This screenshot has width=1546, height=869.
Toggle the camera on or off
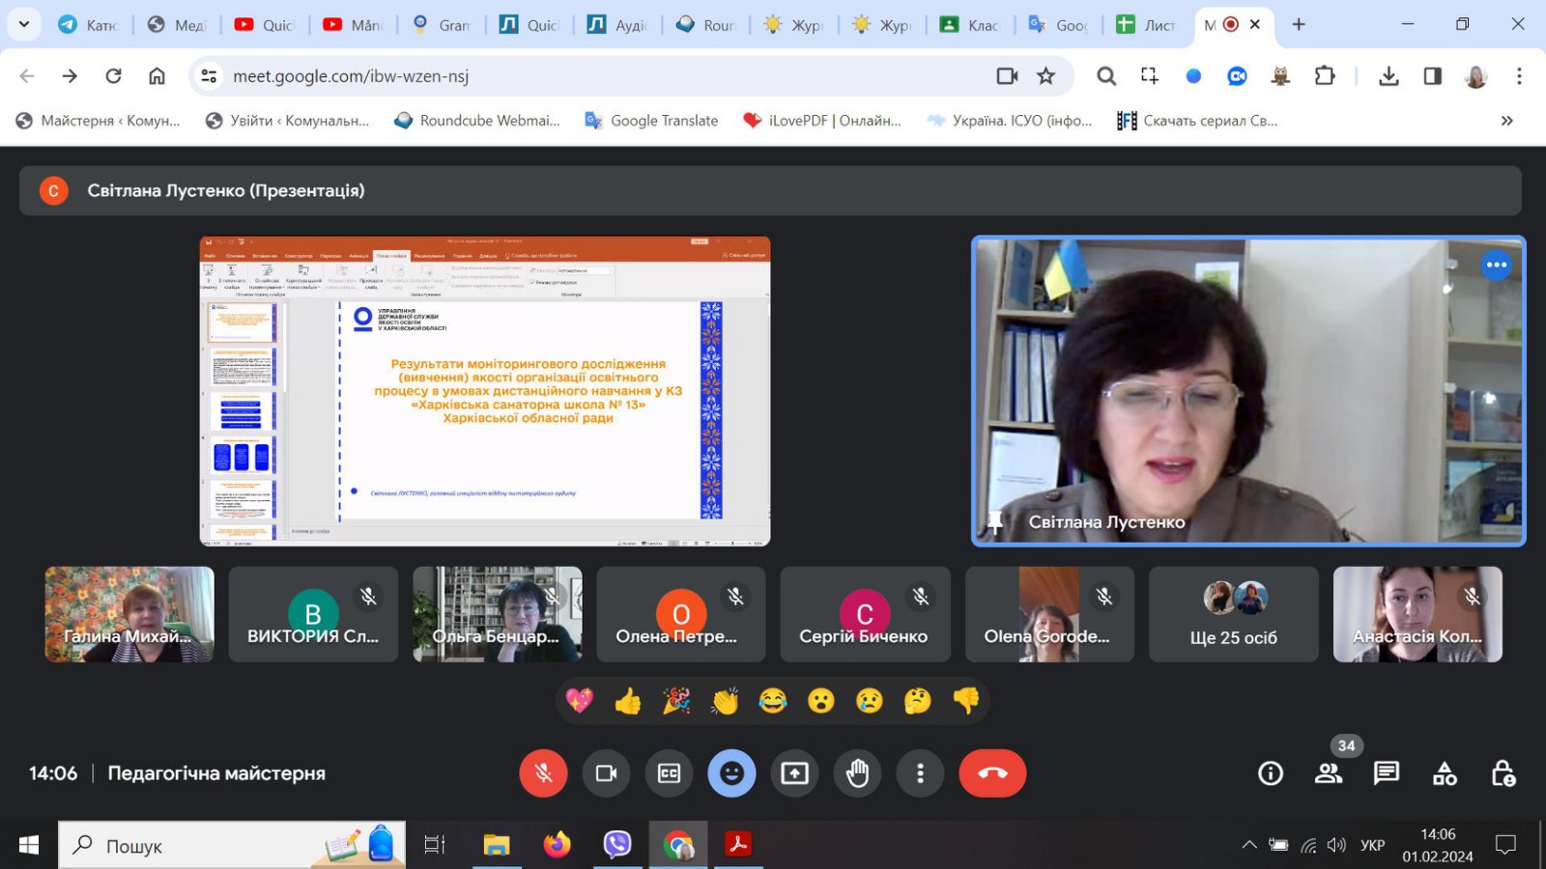pyautogui.click(x=606, y=773)
